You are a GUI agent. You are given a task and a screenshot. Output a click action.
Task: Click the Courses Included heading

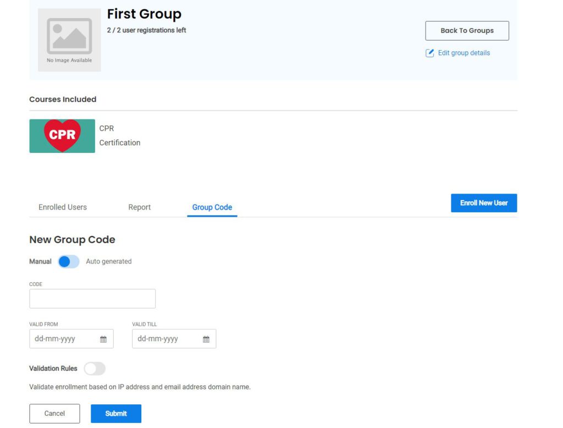point(63,99)
